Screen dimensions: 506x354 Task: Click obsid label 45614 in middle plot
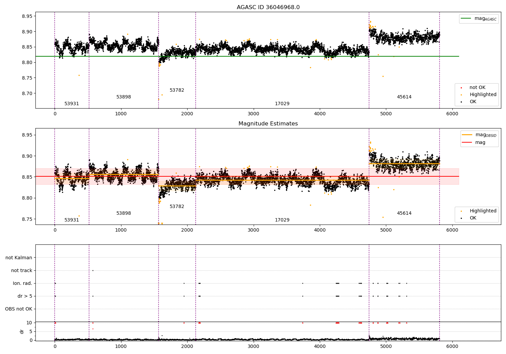coord(404,213)
